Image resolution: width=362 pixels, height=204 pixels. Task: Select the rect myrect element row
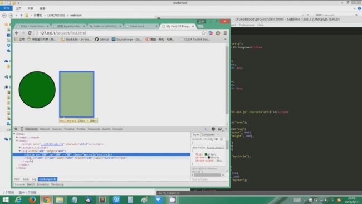101,158
